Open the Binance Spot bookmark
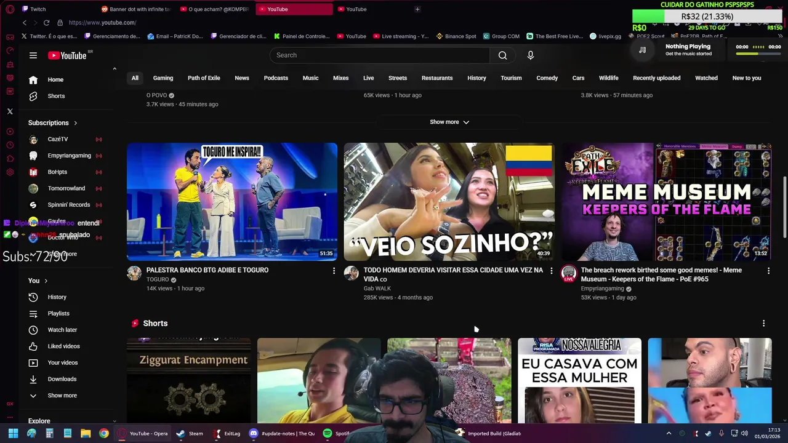 456,36
